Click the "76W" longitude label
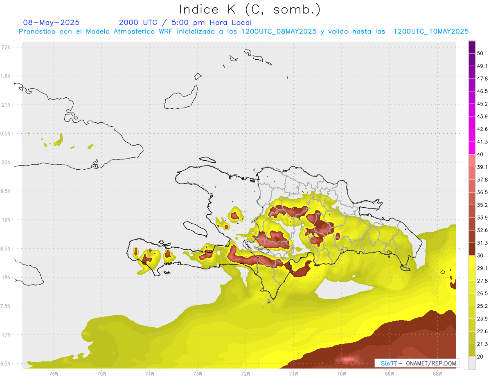 coord(54,373)
